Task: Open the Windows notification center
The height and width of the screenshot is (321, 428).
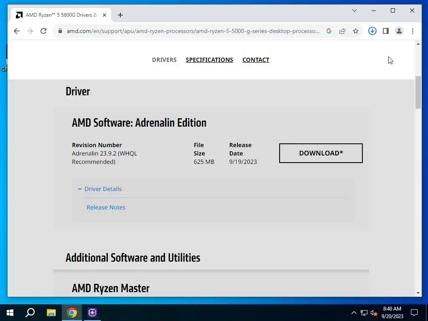Action: click(x=414, y=313)
